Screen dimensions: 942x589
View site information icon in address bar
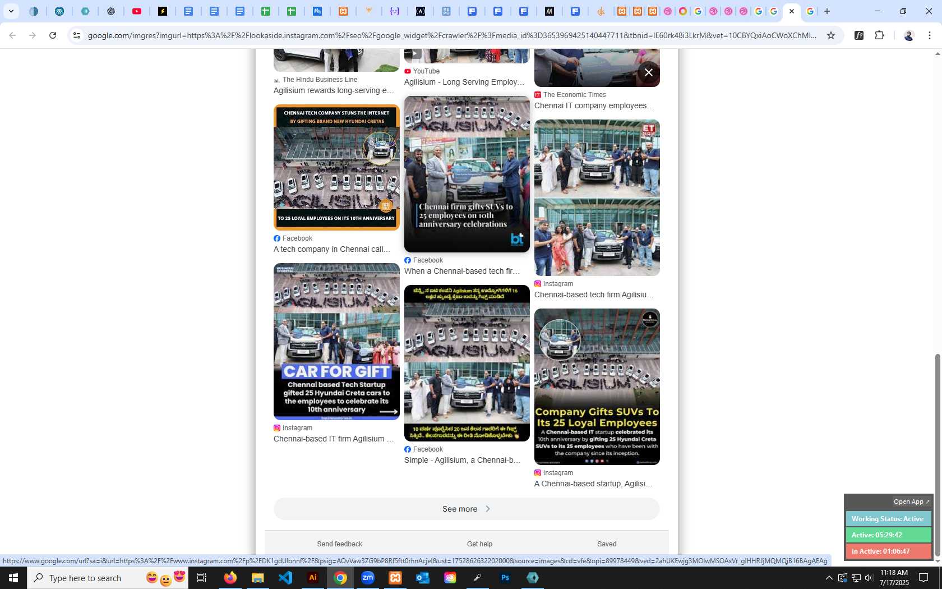(x=77, y=35)
